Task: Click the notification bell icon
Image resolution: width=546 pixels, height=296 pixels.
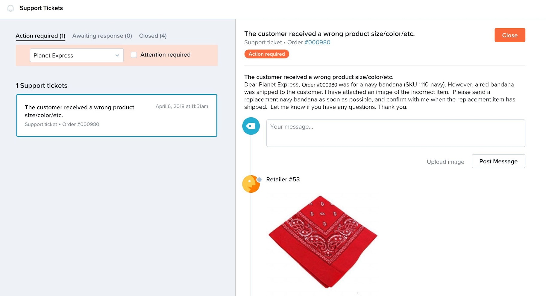Action: 10,8
